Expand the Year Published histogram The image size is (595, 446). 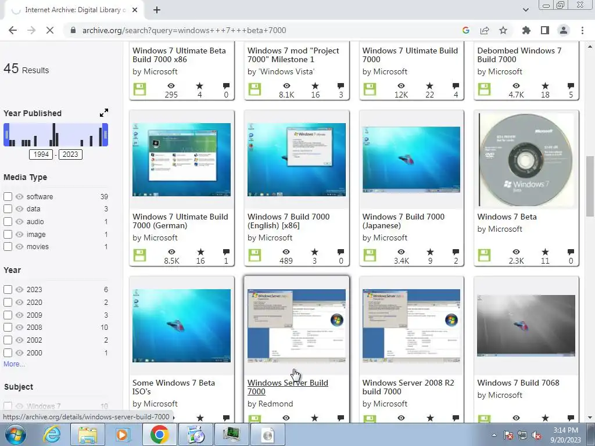pos(104,113)
